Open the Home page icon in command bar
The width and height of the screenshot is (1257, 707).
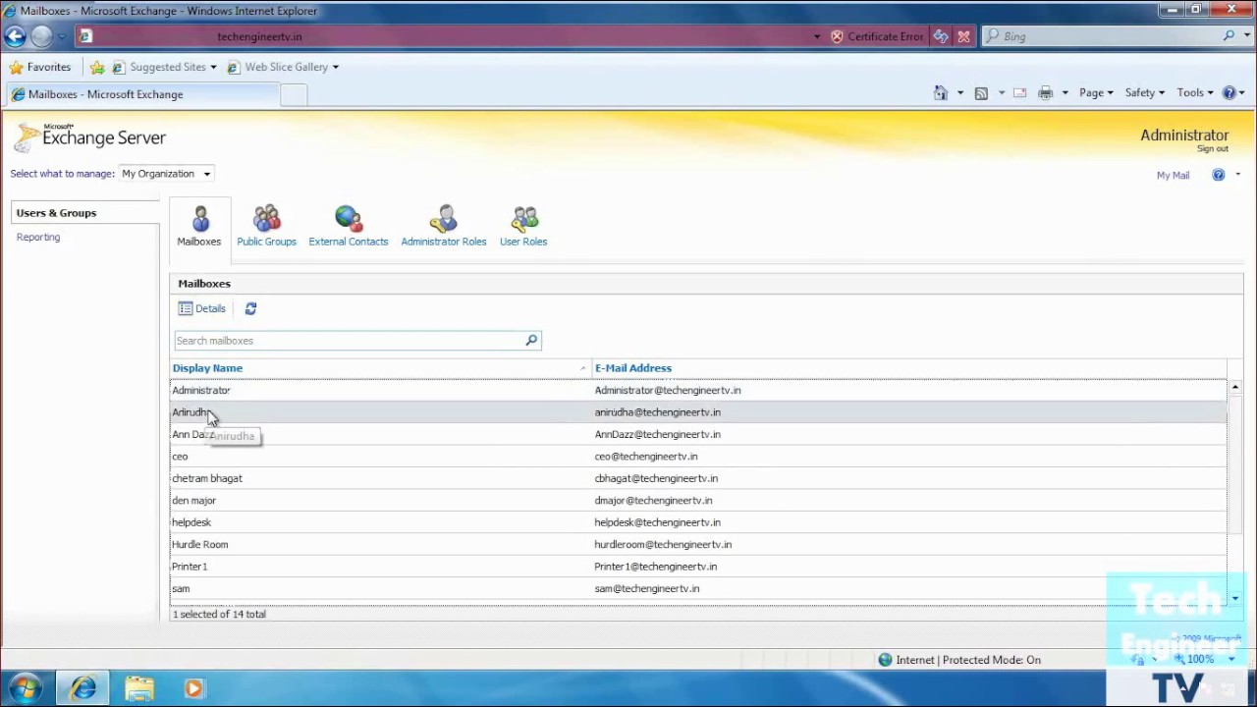[x=941, y=92]
